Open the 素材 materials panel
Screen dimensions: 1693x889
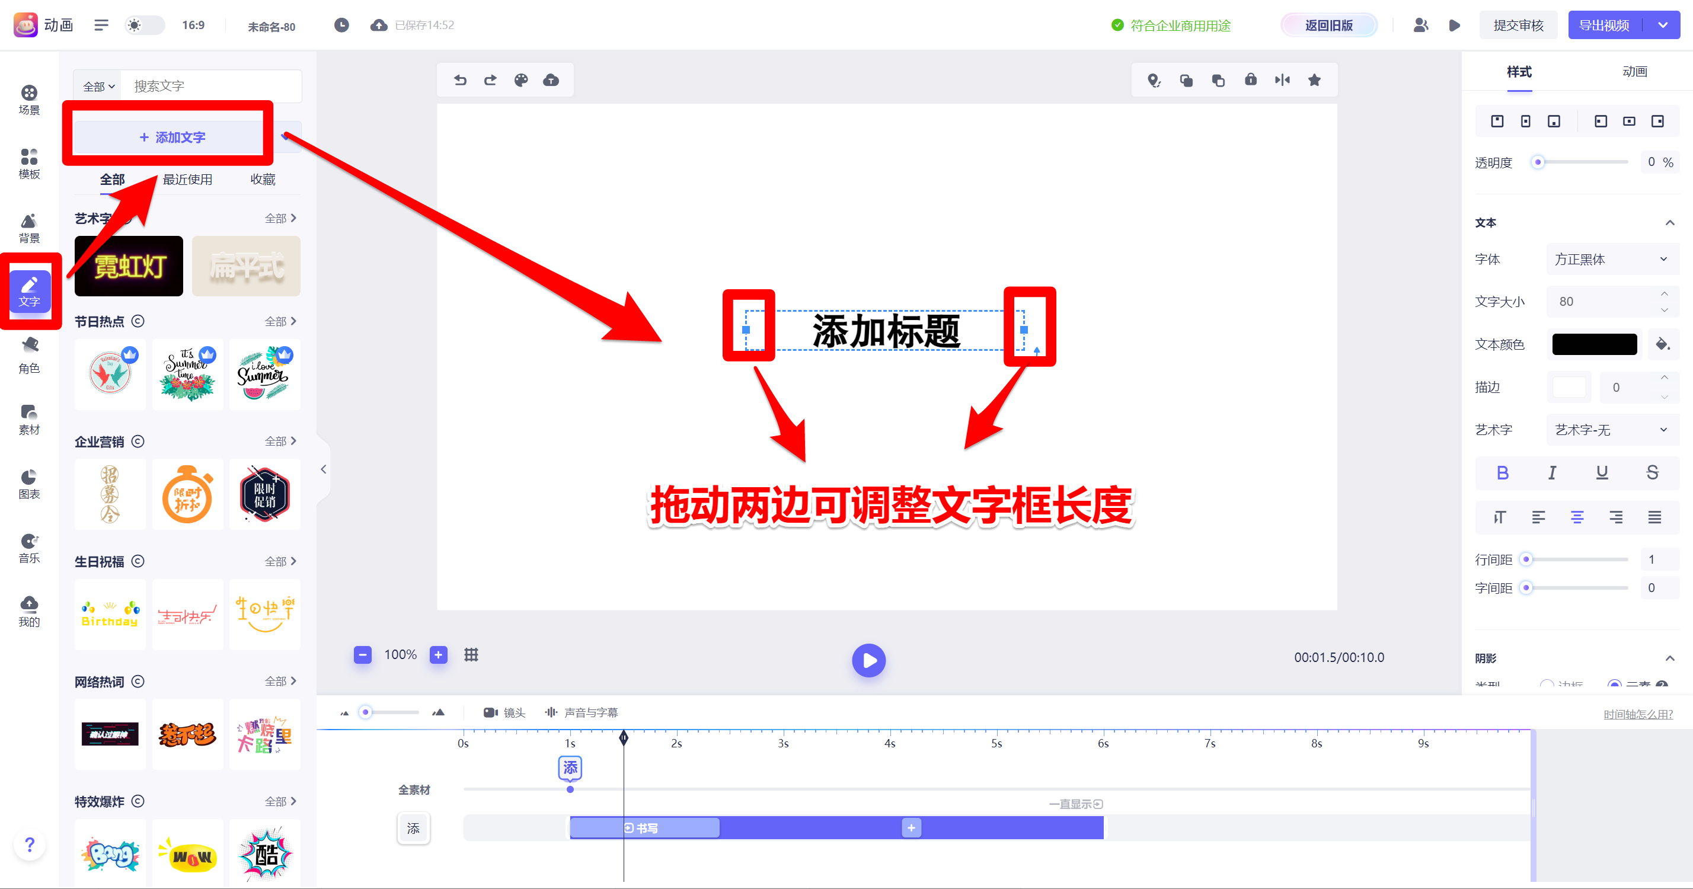click(x=29, y=420)
